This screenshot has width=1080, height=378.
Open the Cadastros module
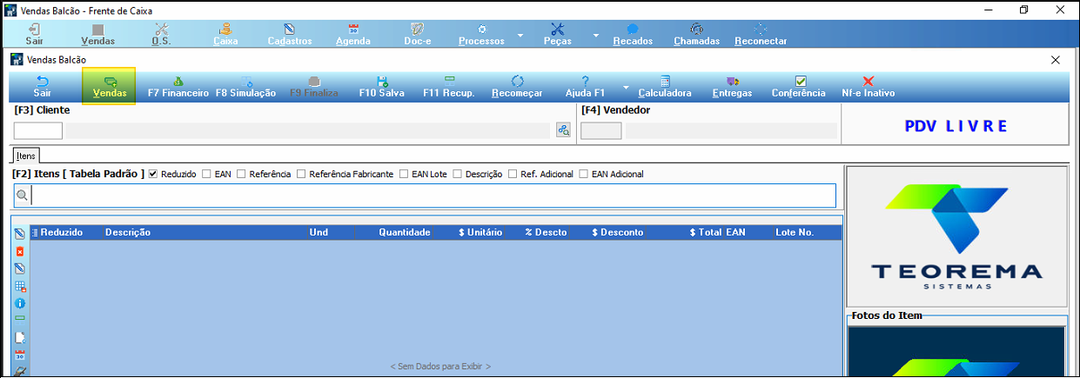pyautogui.click(x=290, y=34)
